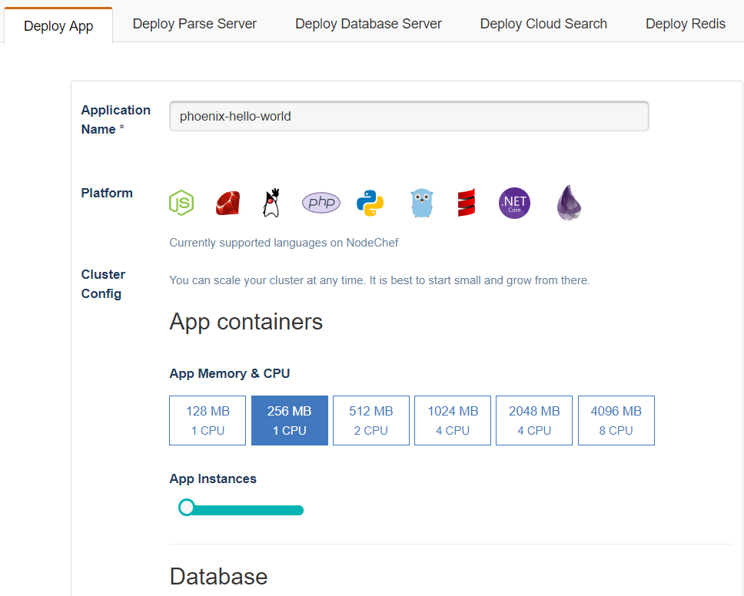Screen dimensions: 744x596
Task: Switch to the Deploy Parse Server tab
Action: coord(194,24)
